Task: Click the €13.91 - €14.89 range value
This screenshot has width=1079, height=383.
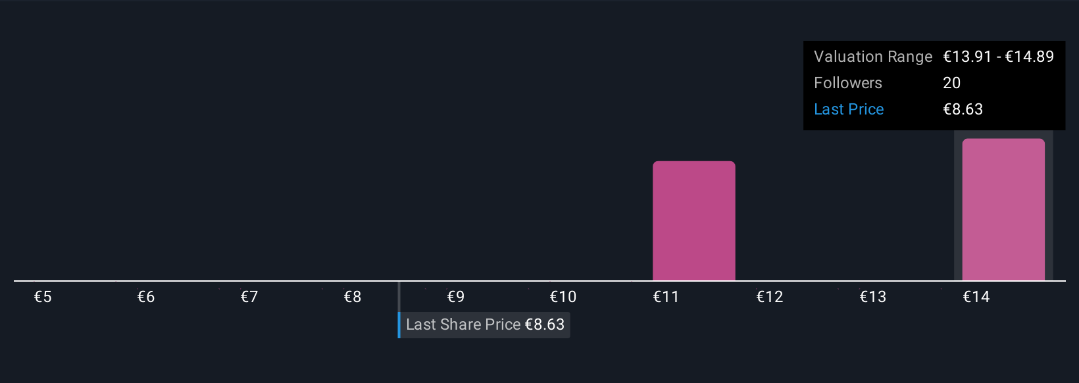Action: (999, 57)
